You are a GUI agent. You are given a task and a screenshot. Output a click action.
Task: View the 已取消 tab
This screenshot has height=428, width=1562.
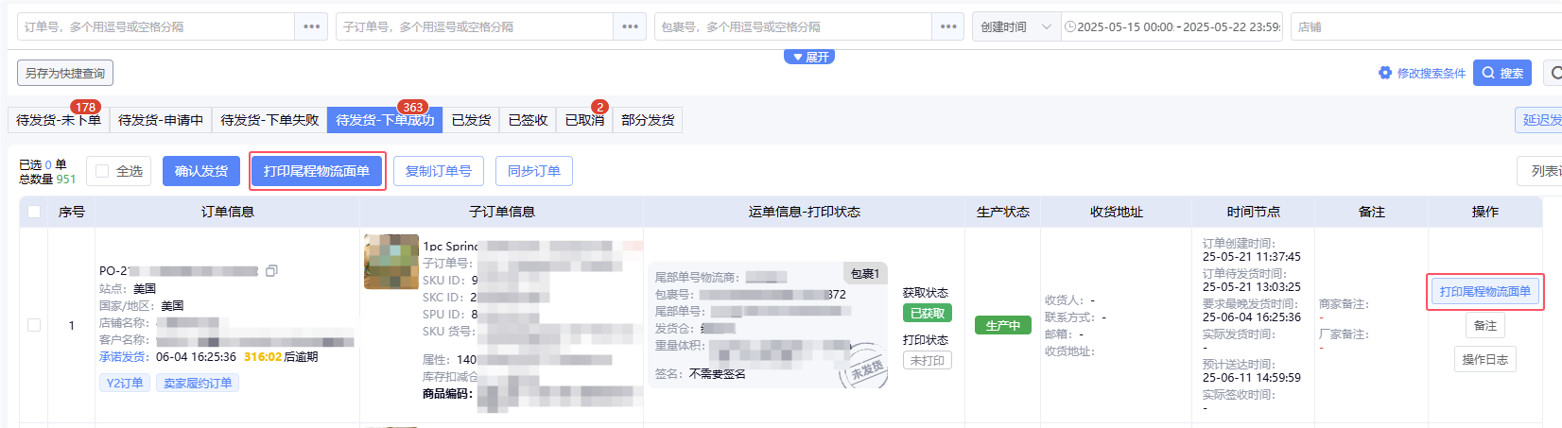[x=584, y=120]
